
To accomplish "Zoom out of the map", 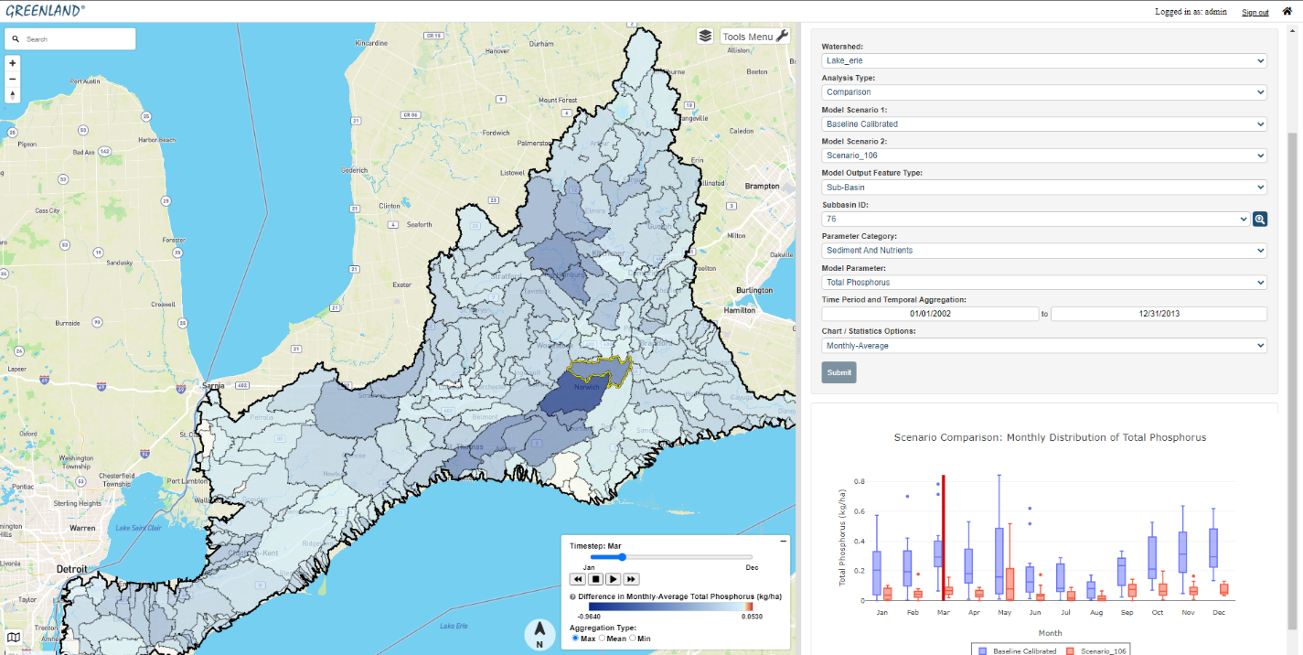I will (13, 79).
